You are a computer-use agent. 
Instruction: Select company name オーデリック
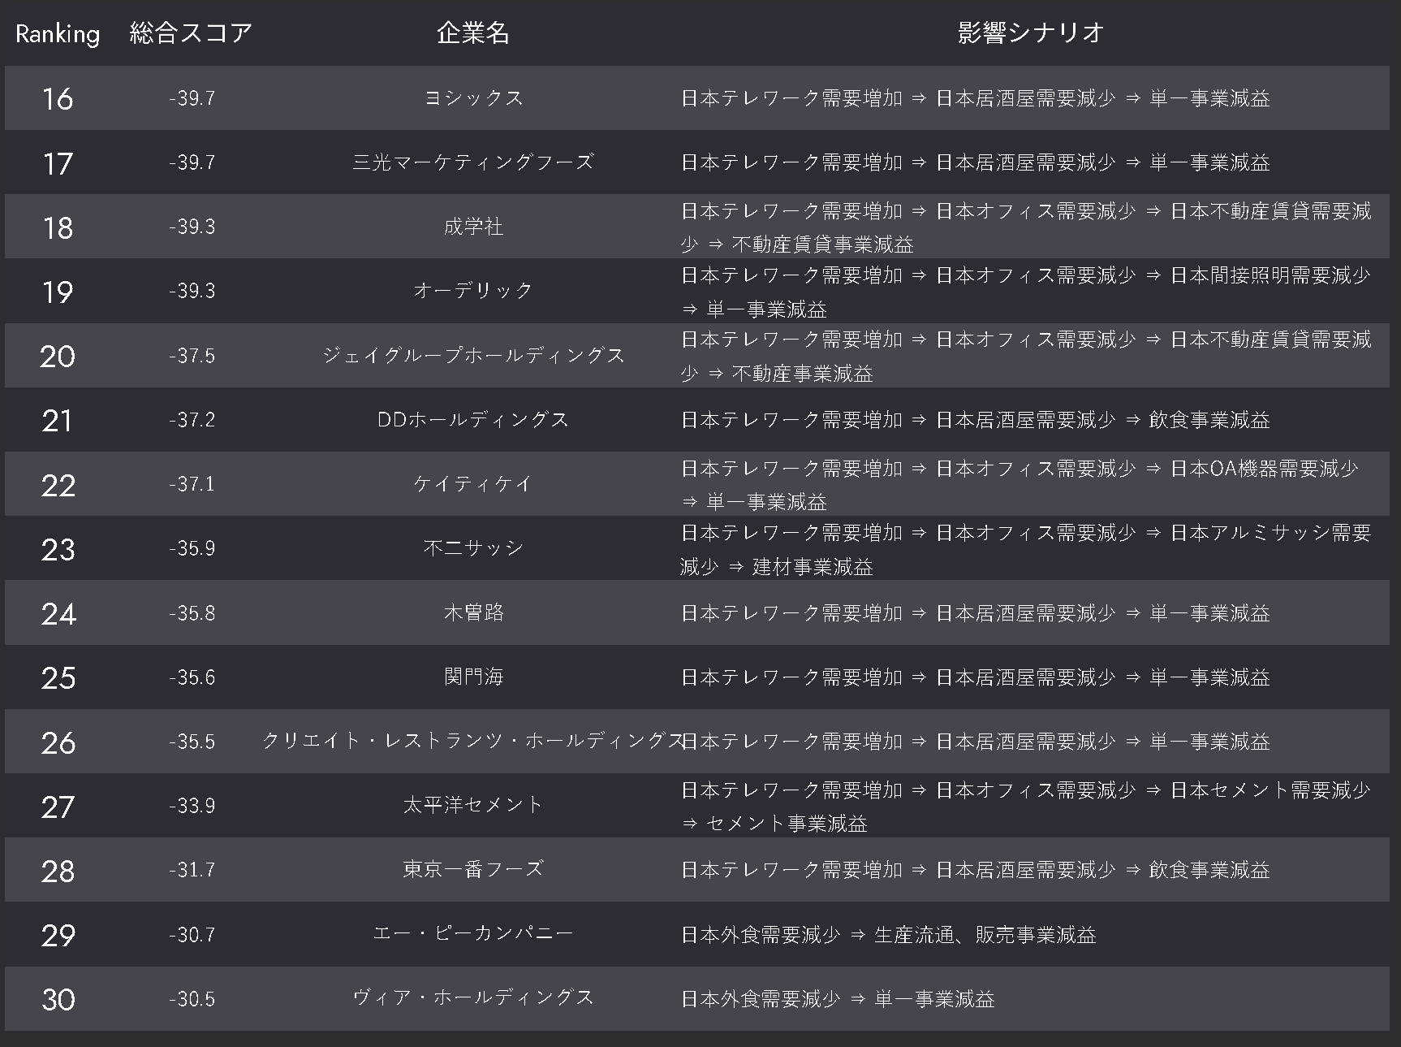pyautogui.click(x=473, y=291)
